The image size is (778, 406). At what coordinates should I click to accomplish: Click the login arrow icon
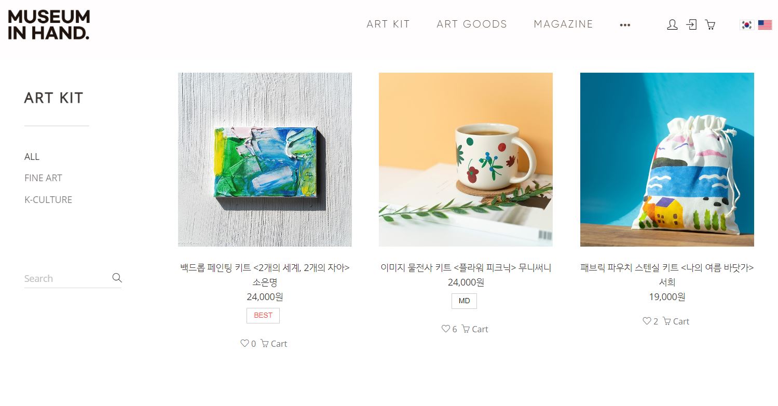(x=691, y=24)
